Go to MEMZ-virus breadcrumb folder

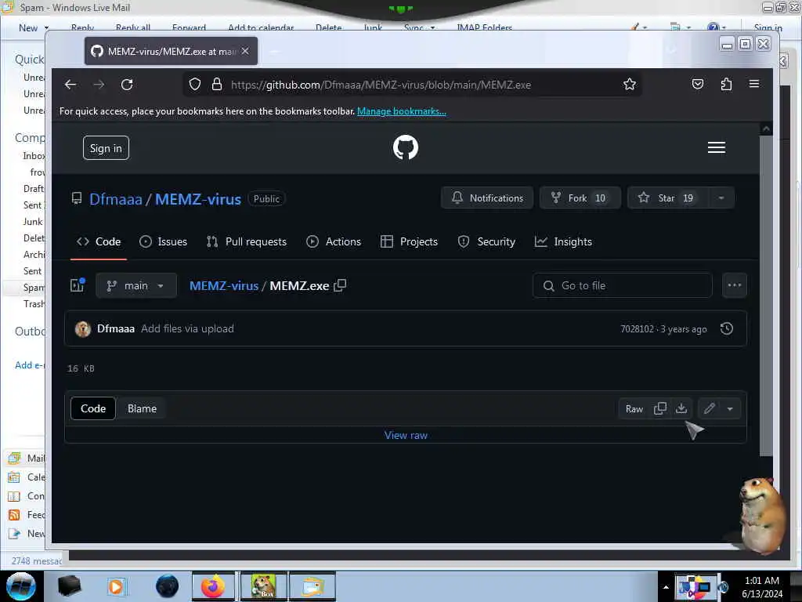[x=224, y=285]
